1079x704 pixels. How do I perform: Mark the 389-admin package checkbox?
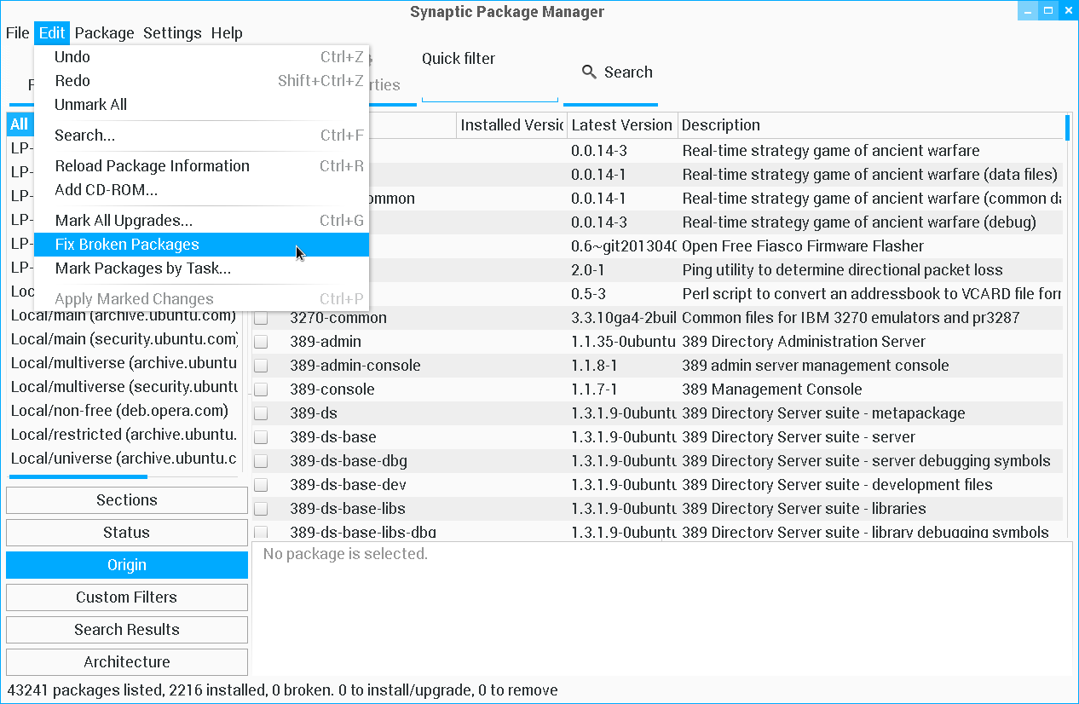coord(261,342)
